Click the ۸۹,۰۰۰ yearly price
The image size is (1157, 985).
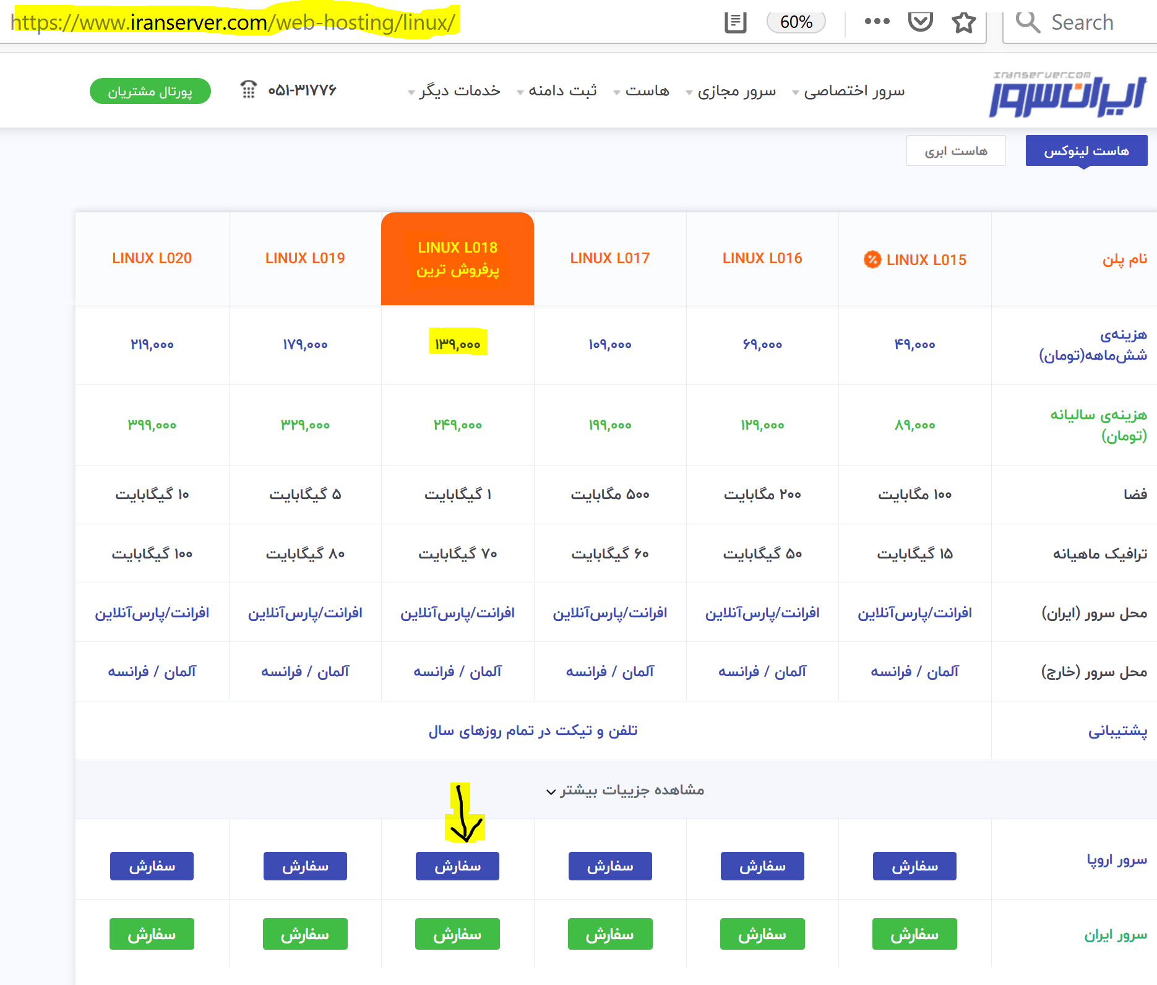914,425
